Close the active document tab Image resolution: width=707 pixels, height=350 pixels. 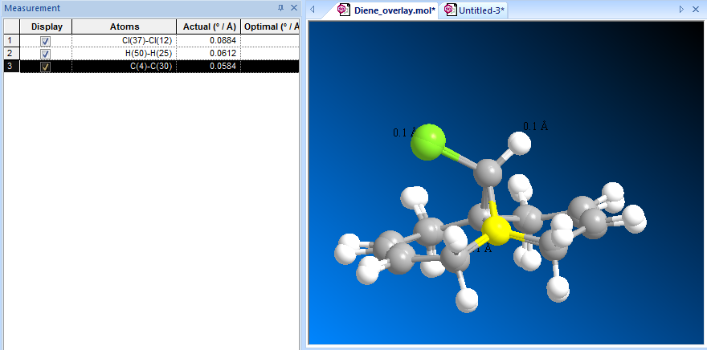(697, 9)
